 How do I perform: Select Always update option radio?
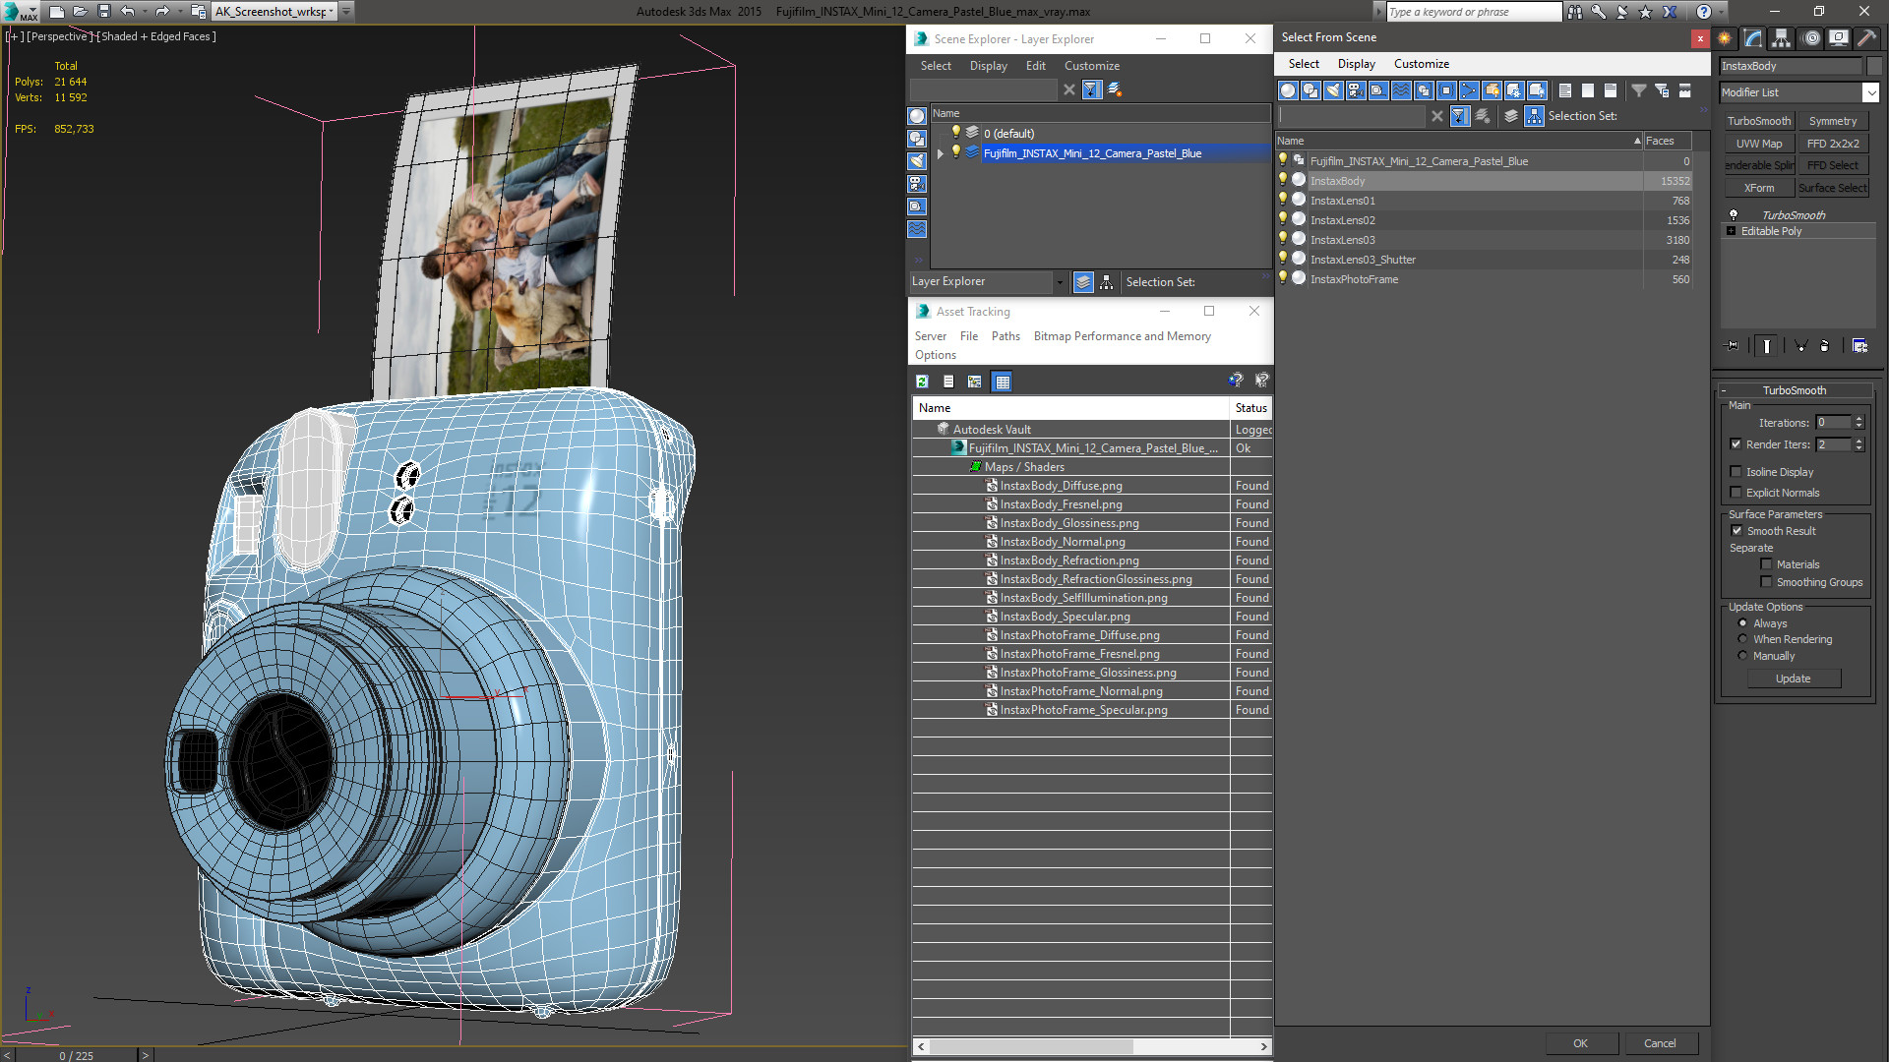[x=1743, y=623]
